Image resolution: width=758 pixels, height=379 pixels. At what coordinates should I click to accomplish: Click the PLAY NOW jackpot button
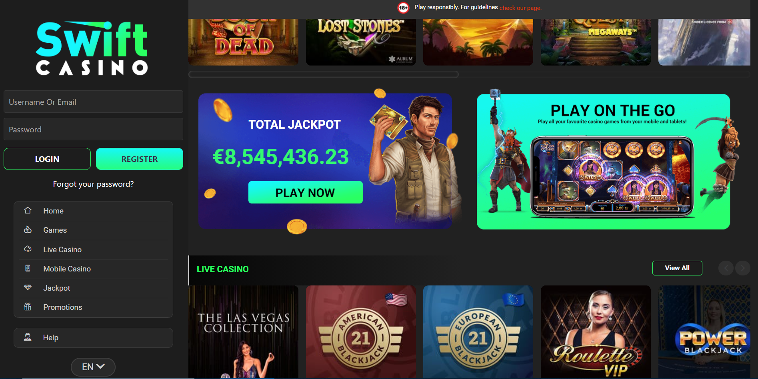tap(306, 192)
